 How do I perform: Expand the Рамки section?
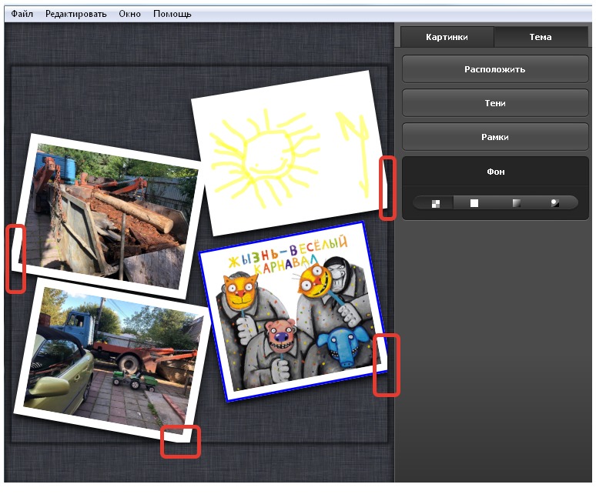495,137
